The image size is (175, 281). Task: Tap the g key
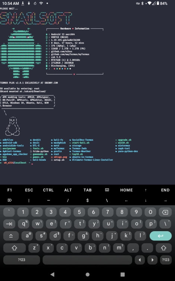tap(84, 236)
